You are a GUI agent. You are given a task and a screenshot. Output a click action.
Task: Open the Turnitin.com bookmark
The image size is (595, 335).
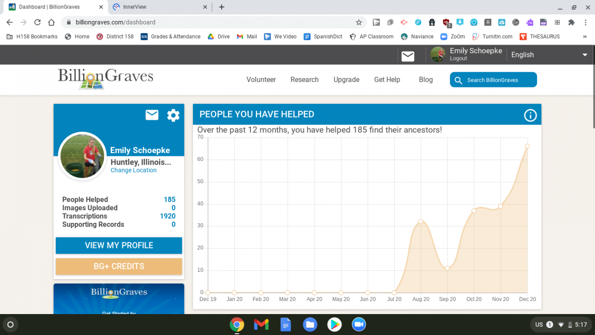[x=492, y=36]
